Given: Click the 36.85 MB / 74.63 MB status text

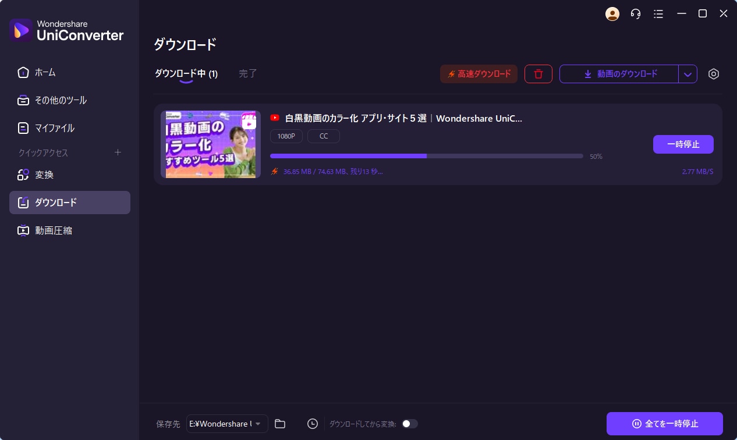Looking at the screenshot, I should pos(333,172).
